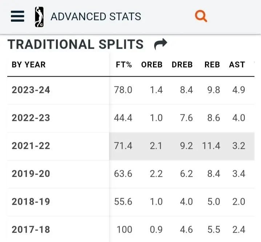The image size is (261, 242).
Task: Go to the Advanced Stats home title
Action: [96, 17]
